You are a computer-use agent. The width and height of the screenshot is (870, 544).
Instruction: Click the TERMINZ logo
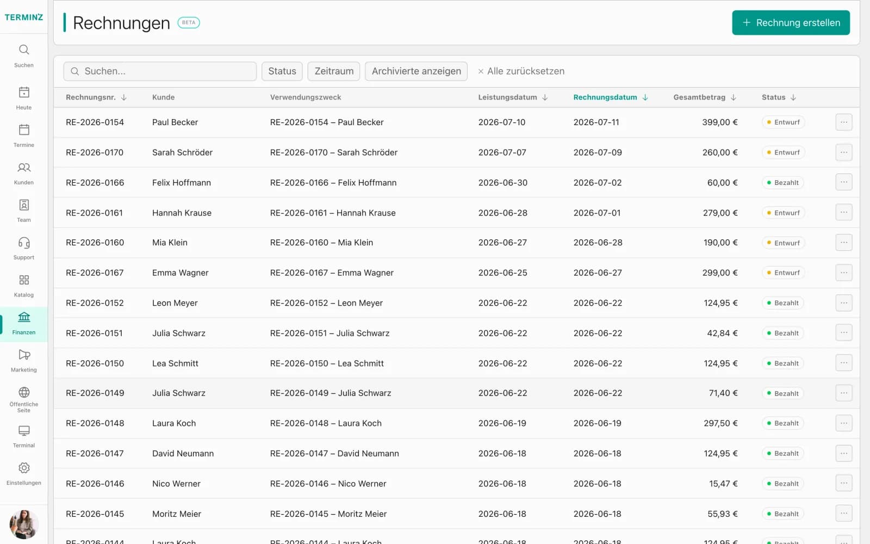[24, 17]
